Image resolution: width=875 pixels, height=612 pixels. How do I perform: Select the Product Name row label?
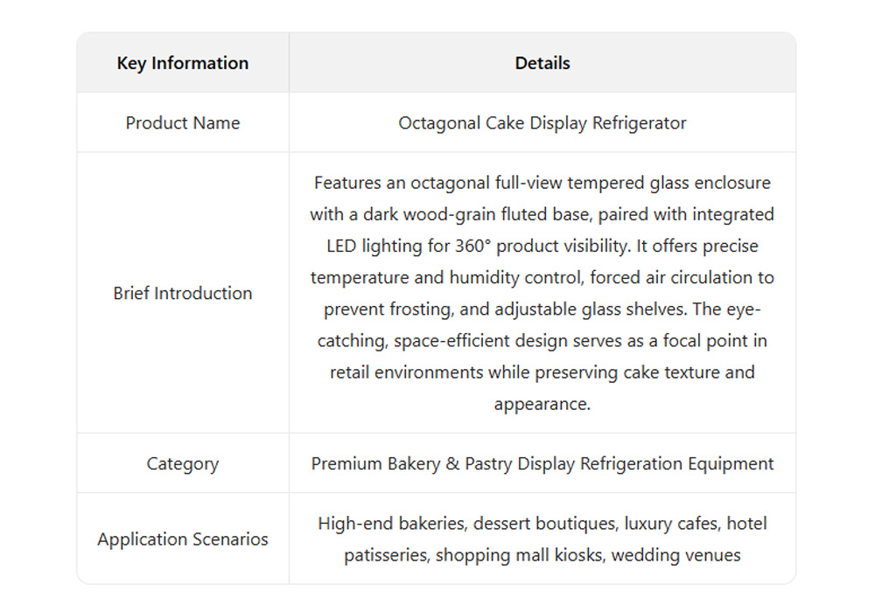182,123
